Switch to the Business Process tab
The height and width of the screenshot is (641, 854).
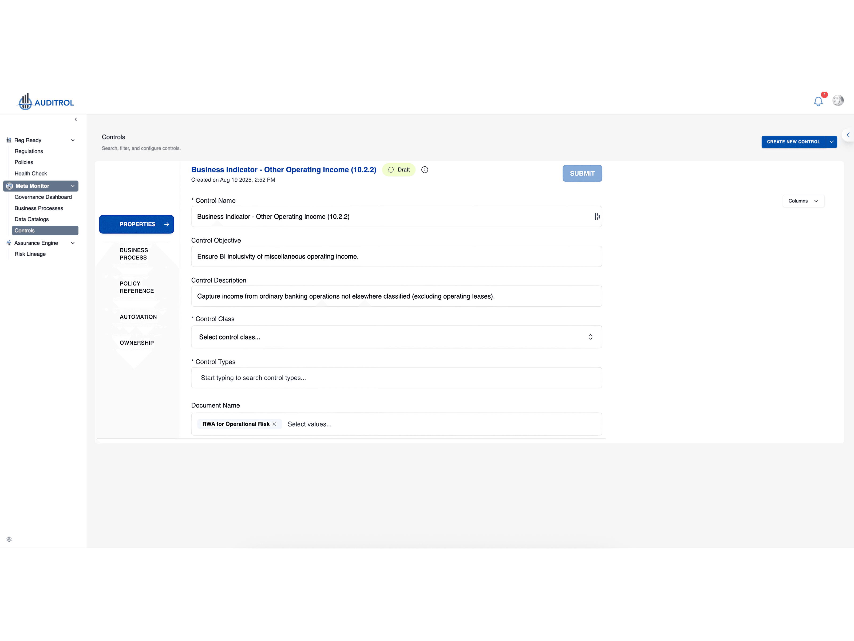click(x=134, y=254)
